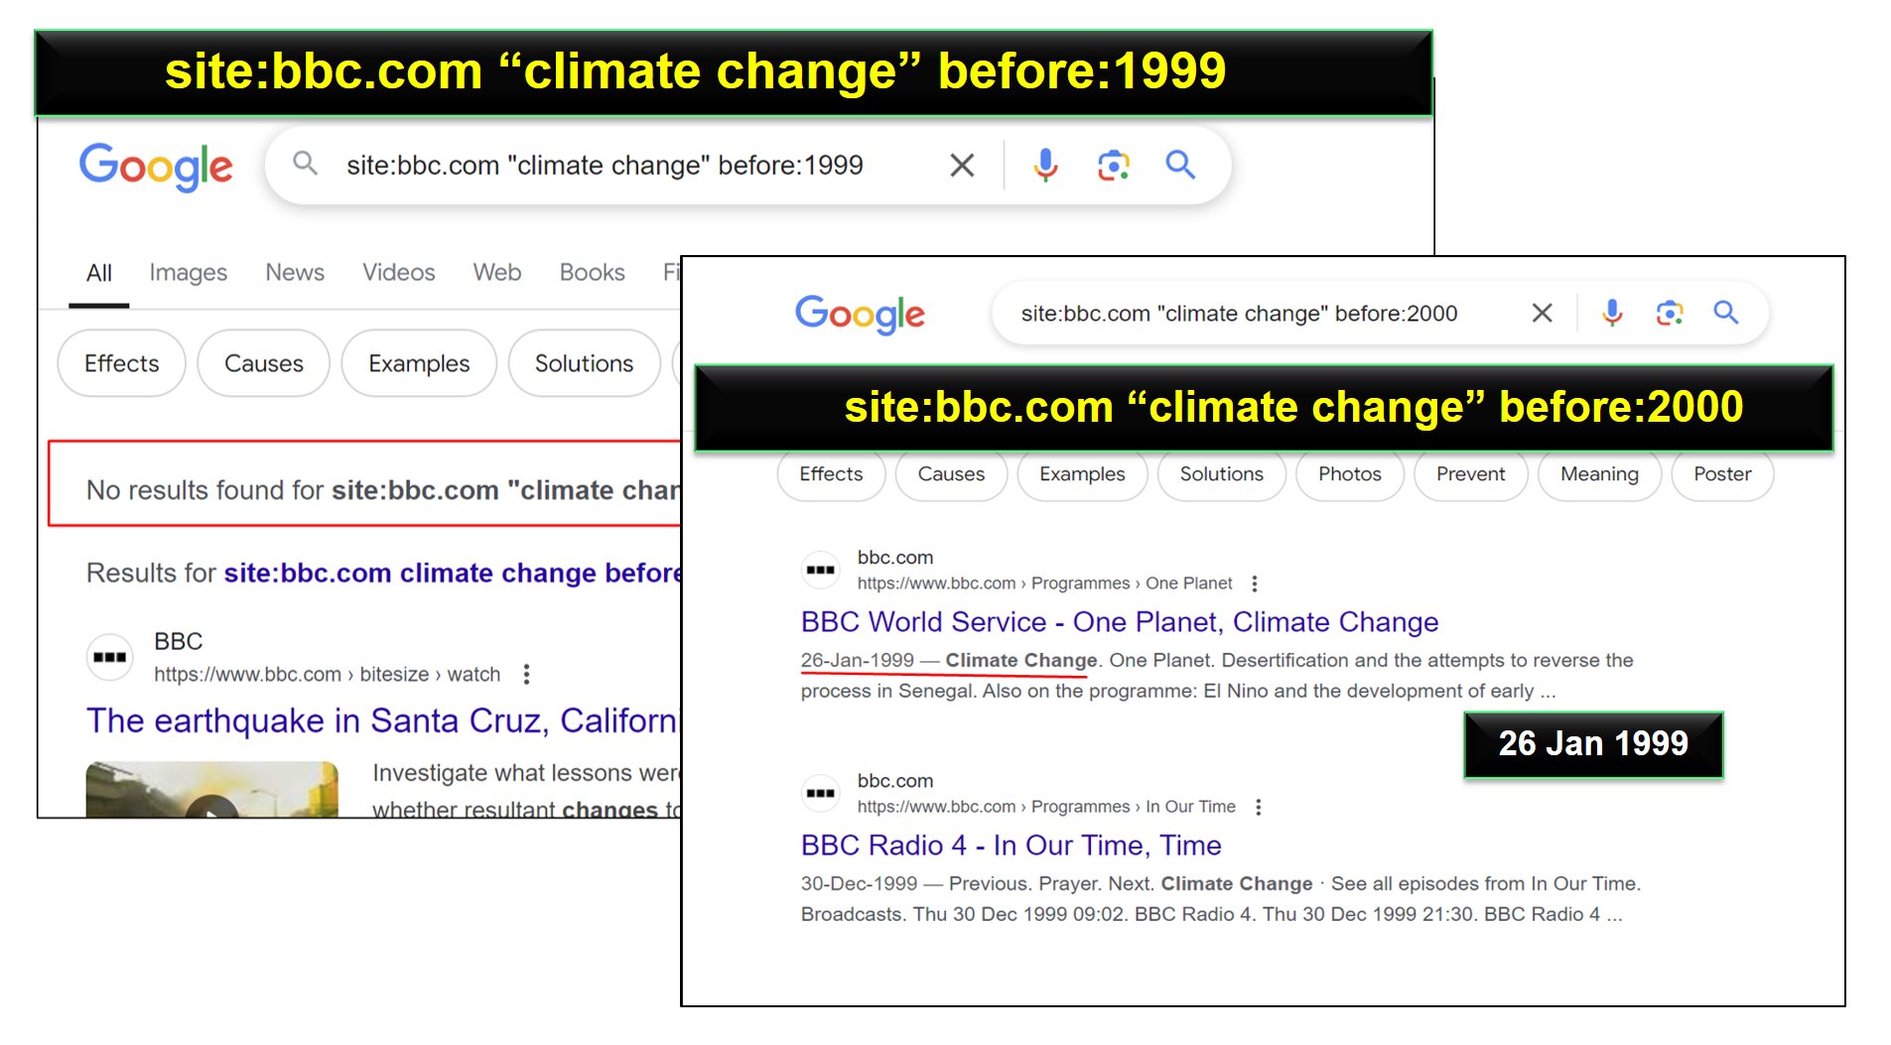Click the Examples chip in the before:1999 window
This screenshot has height=1045, width=1891.
click(419, 363)
